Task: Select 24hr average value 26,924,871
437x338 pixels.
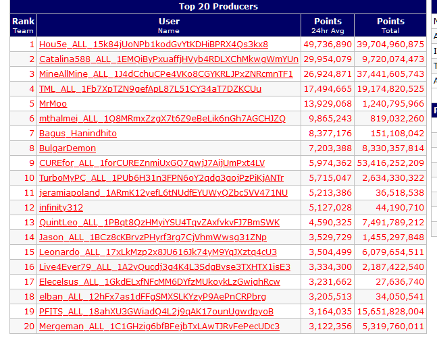Action: coord(328,74)
